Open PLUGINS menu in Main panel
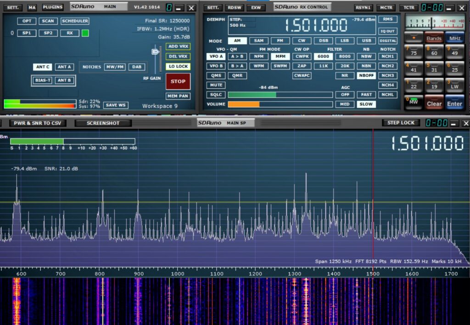The image size is (470, 325). point(52,7)
